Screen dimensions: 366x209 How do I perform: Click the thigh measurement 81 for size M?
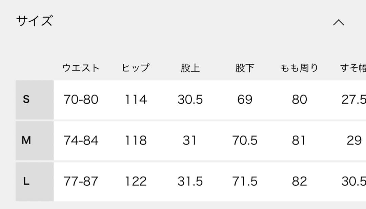pos(299,140)
